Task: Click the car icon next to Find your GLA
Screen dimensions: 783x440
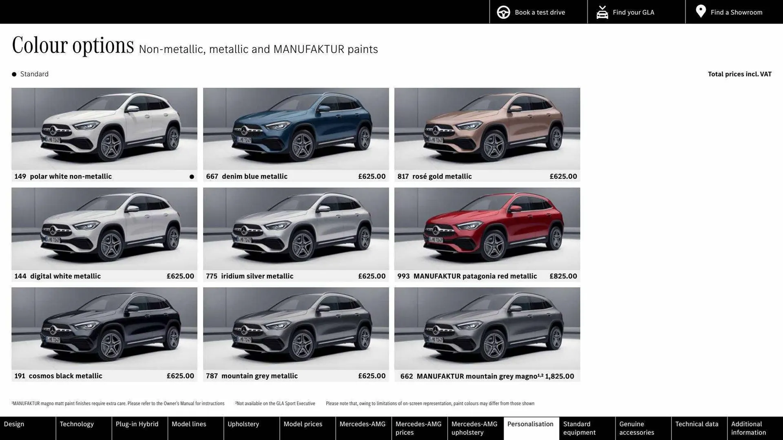Action: (602, 12)
